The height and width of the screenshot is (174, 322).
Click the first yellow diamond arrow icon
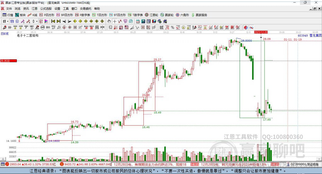75,21
